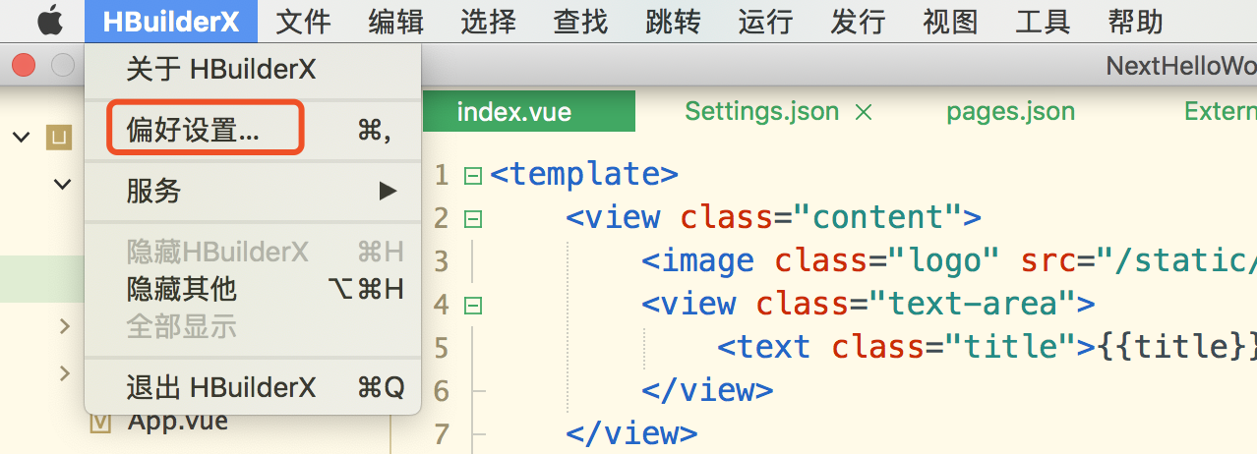This screenshot has width=1257, height=454.
Task: Switch to the index.vue tab
Action: point(513,112)
